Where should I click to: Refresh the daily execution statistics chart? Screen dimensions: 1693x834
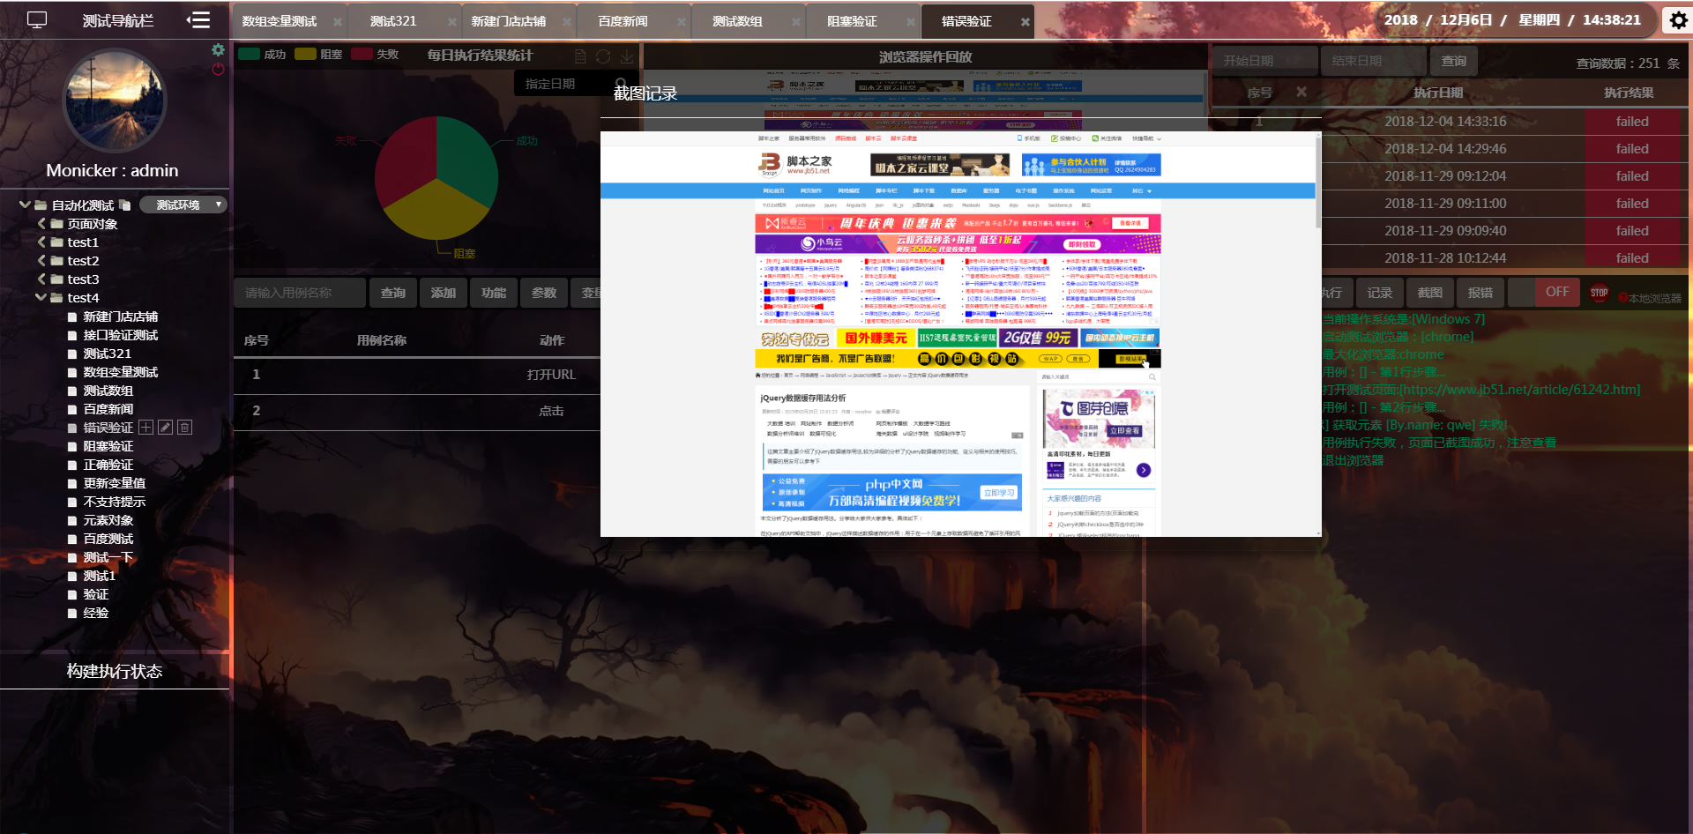point(603,56)
